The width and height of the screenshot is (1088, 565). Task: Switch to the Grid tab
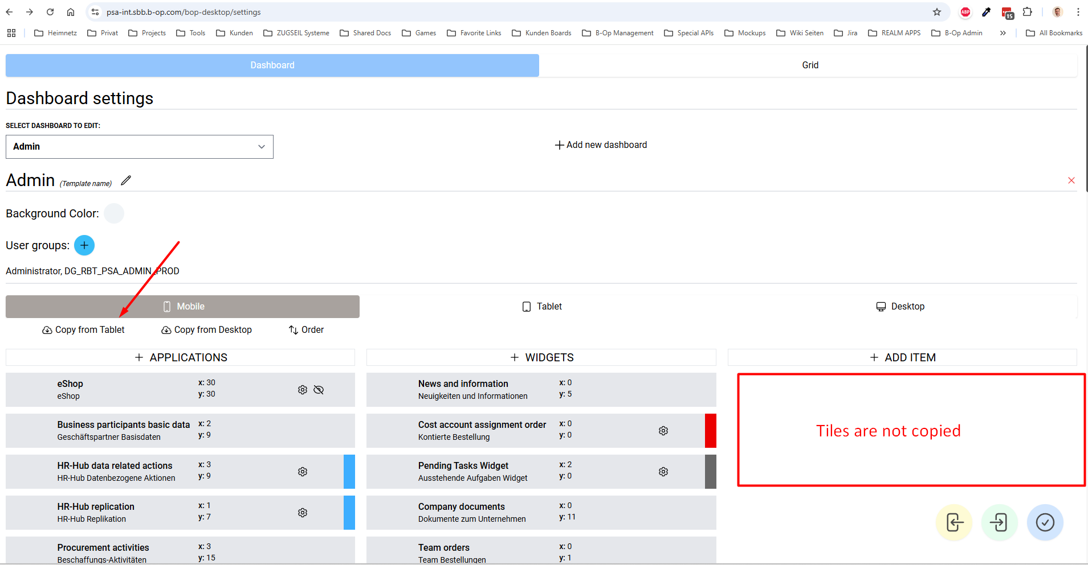coord(809,65)
